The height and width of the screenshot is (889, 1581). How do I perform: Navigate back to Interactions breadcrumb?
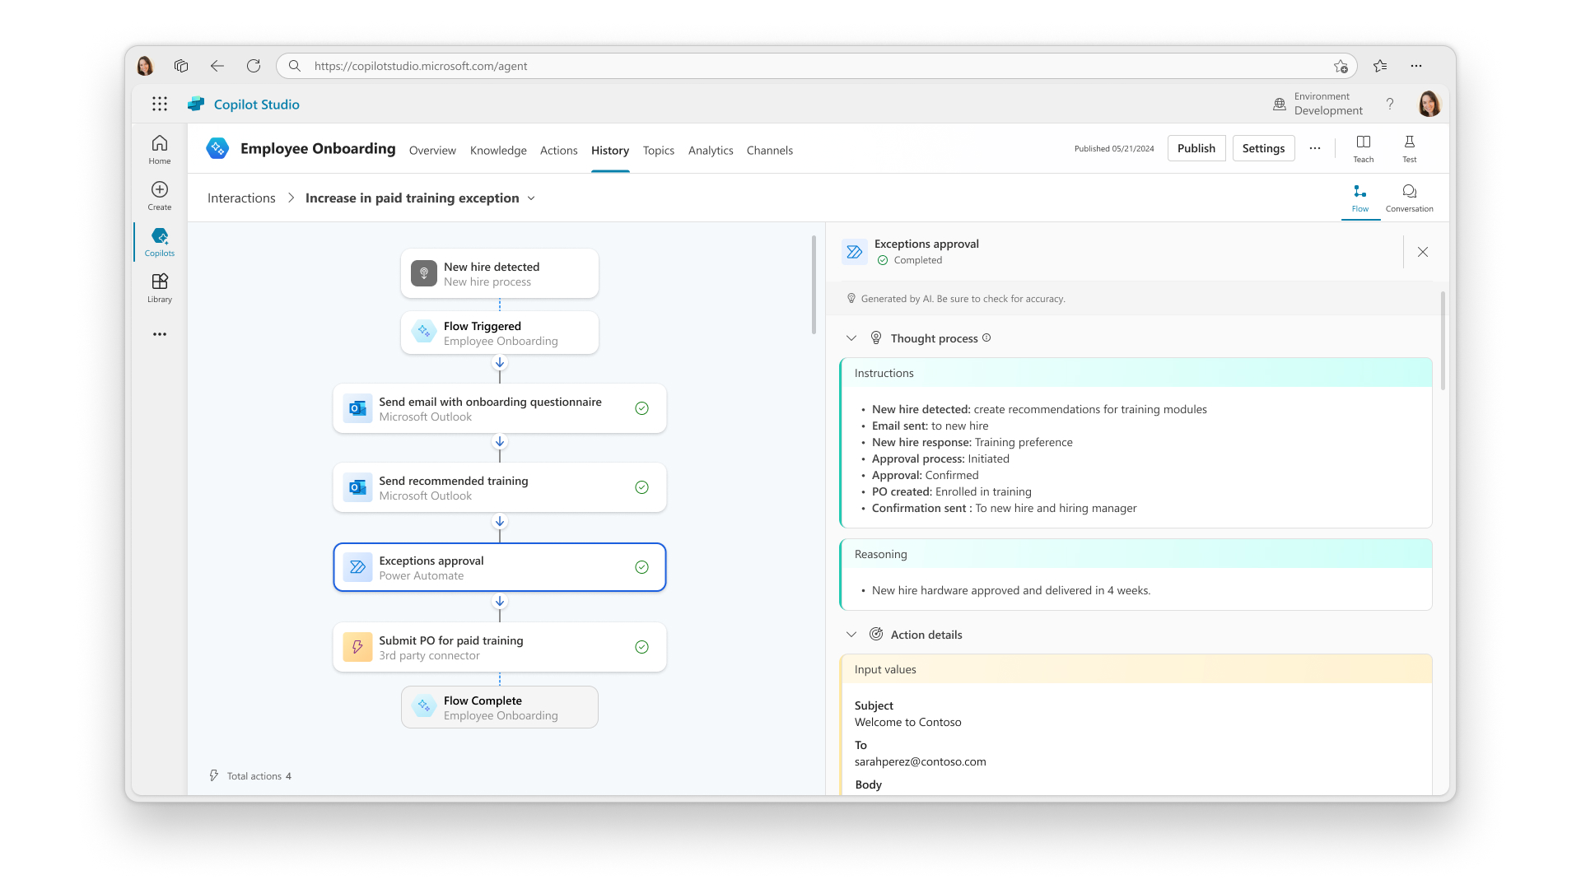pos(240,198)
